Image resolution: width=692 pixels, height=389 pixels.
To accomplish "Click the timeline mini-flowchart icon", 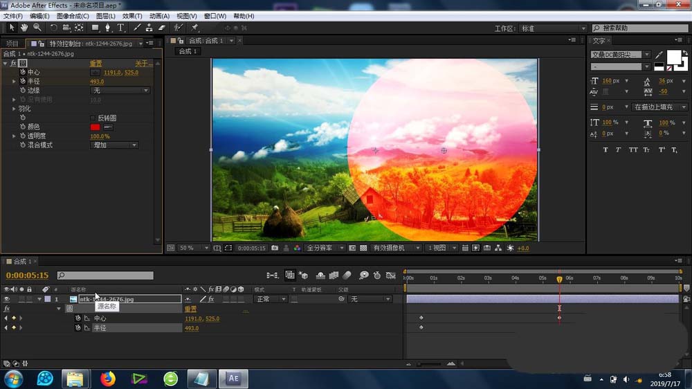I will 272,275.
